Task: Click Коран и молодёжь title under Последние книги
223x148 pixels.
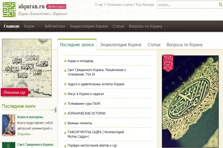Action: point(30,117)
